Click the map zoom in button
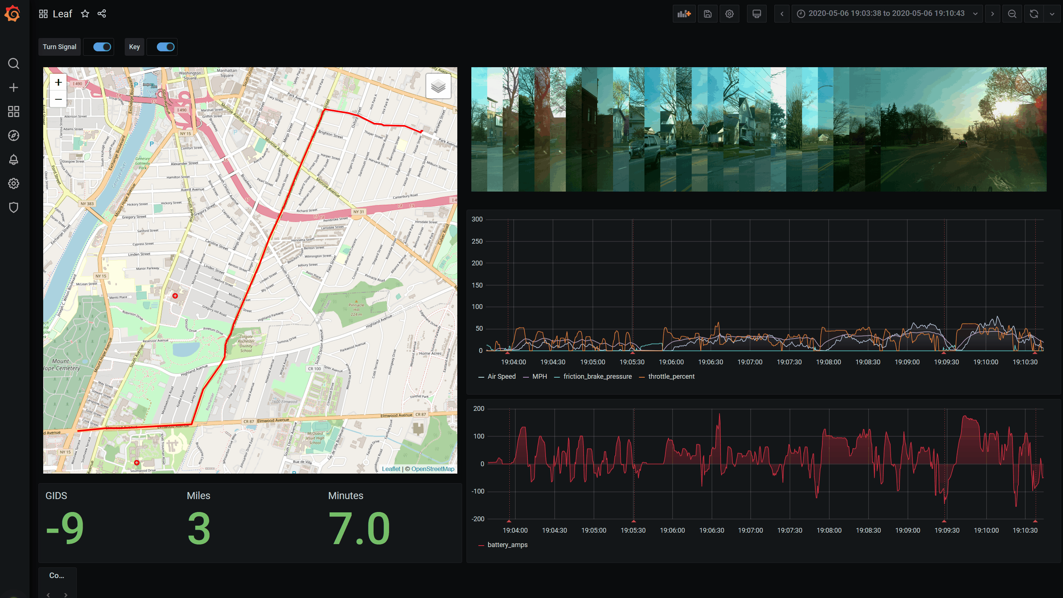The image size is (1063, 598). click(58, 83)
